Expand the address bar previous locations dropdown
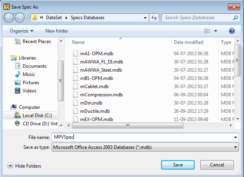Screen dimensions: 244x177 pyautogui.click(x=145, y=18)
